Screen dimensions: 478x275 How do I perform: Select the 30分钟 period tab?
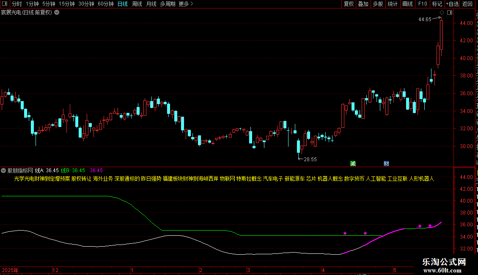click(x=86, y=4)
